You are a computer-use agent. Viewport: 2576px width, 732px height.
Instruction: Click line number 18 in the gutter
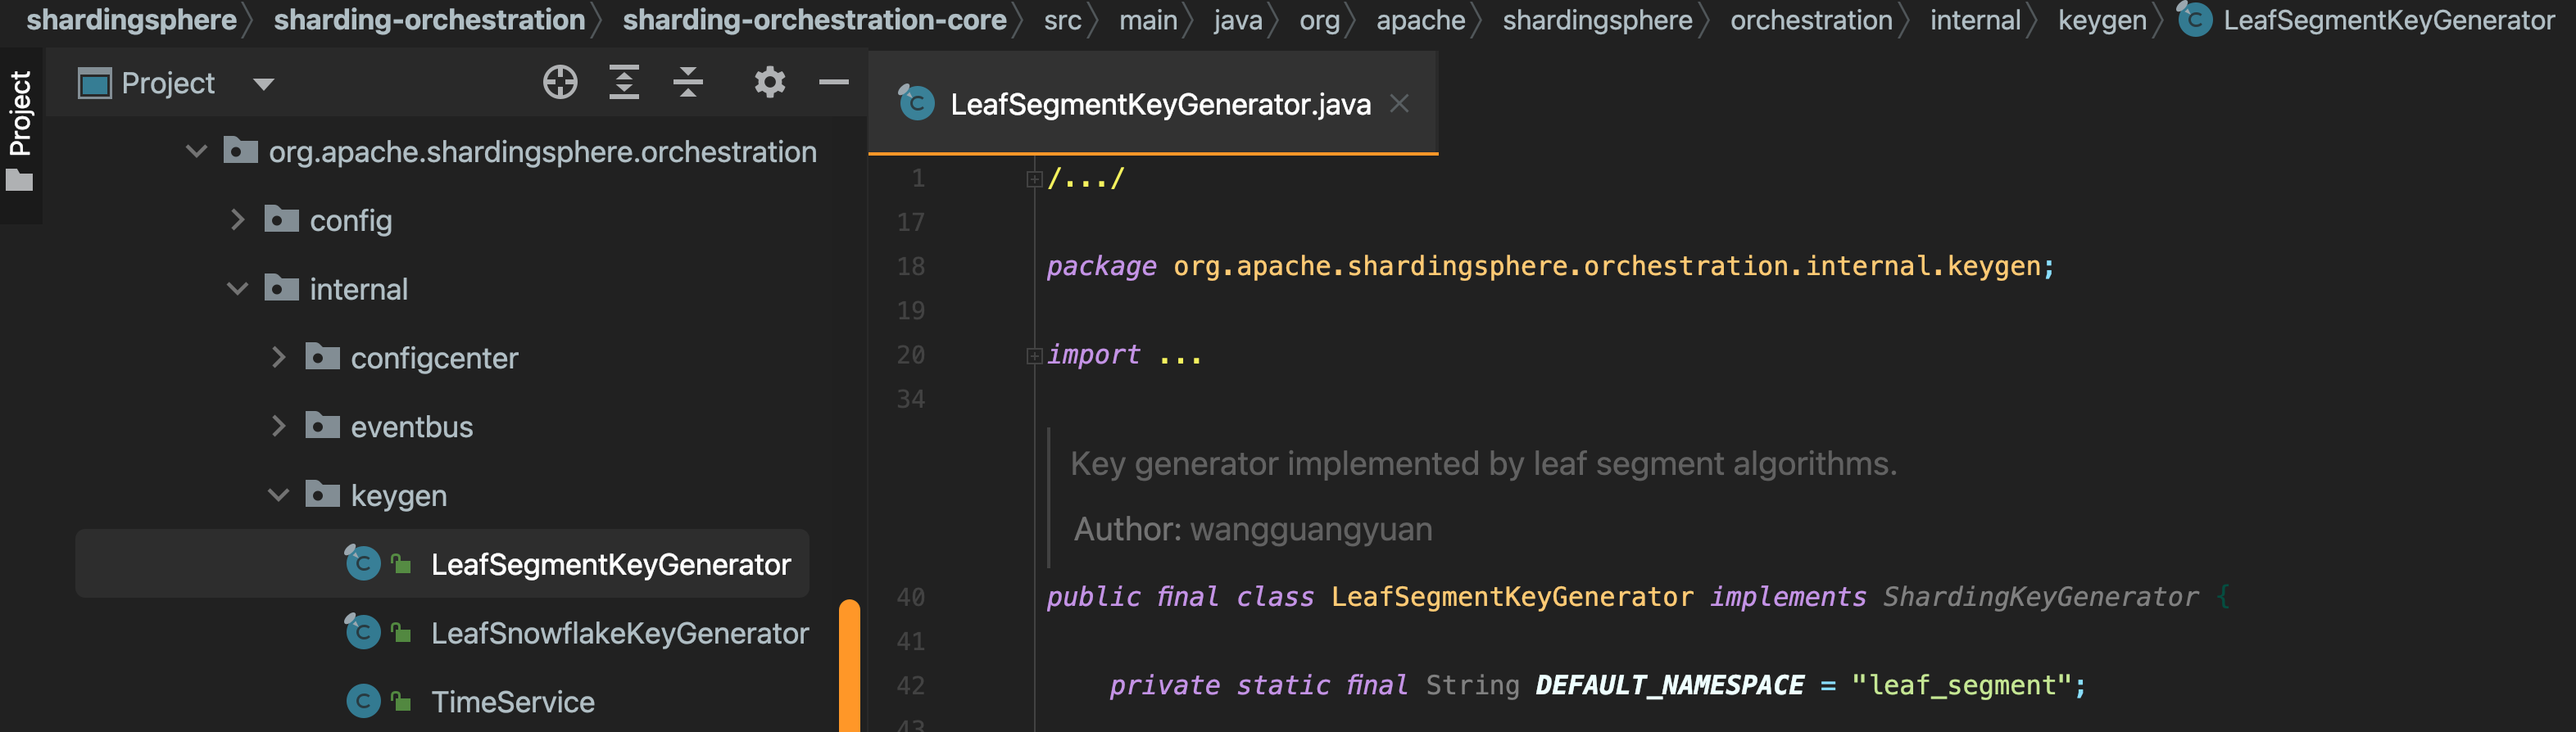point(910,266)
